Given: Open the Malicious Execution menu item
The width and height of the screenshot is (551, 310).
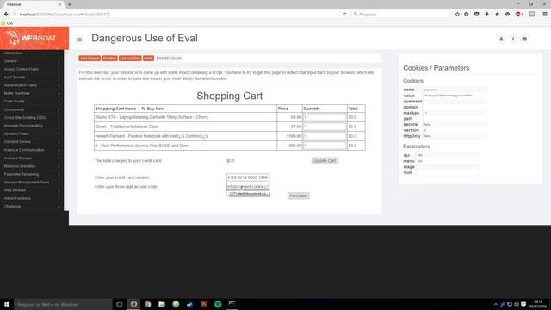Looking at the screenshot, I should tap(32, 166).
